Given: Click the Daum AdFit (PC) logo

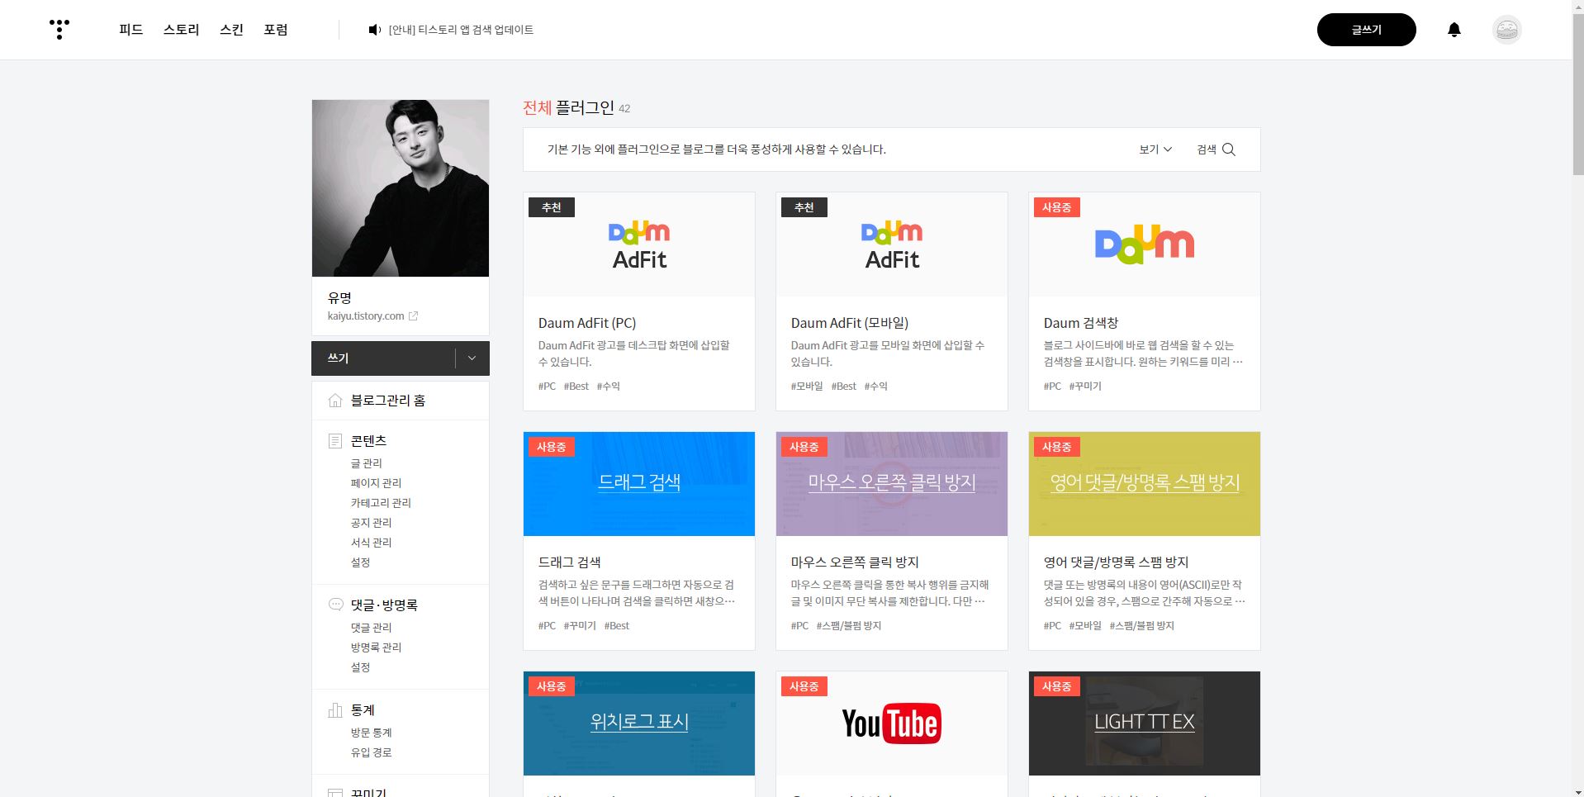Looking at the screenshot, I should tap(639, 244).
